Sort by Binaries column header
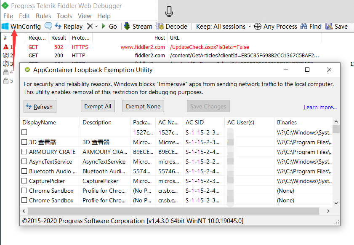Screen dimensions: 354x245 click(303, 122)
